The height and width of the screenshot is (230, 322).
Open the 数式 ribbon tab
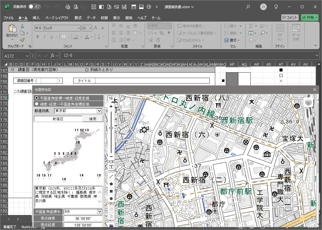pos(78,18)
